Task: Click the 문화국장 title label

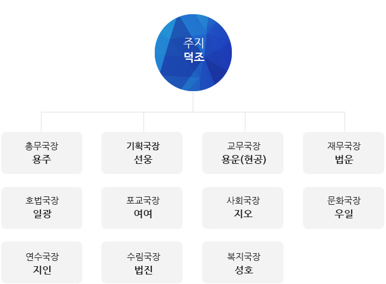Action: point(344,201)
